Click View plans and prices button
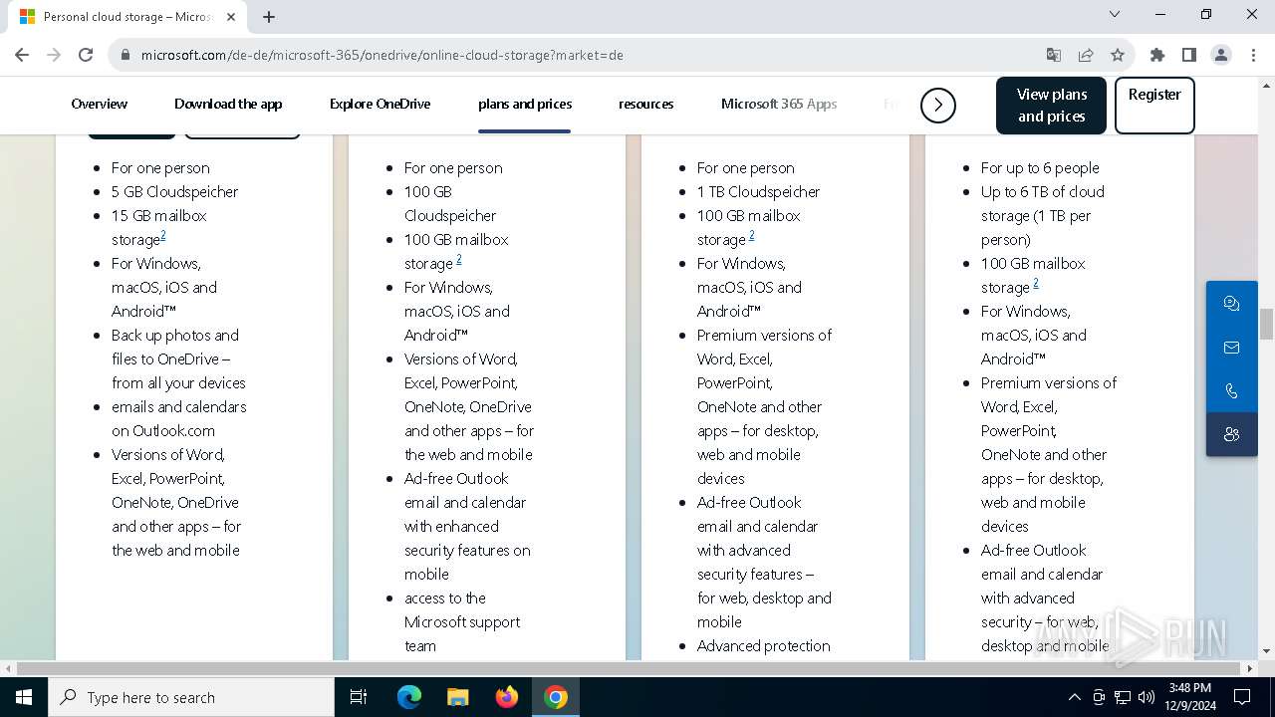This screenshot has height=717, width=1275. [x=1051, y=106]
